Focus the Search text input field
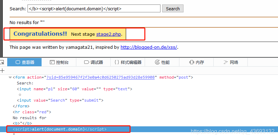 click(94, 9)
